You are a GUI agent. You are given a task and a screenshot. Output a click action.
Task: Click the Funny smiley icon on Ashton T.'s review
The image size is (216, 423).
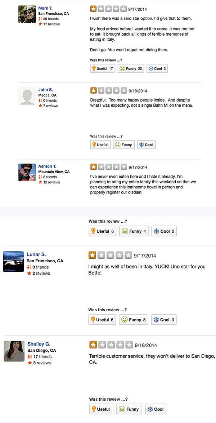pyautogui.click(x=124, y=231)
